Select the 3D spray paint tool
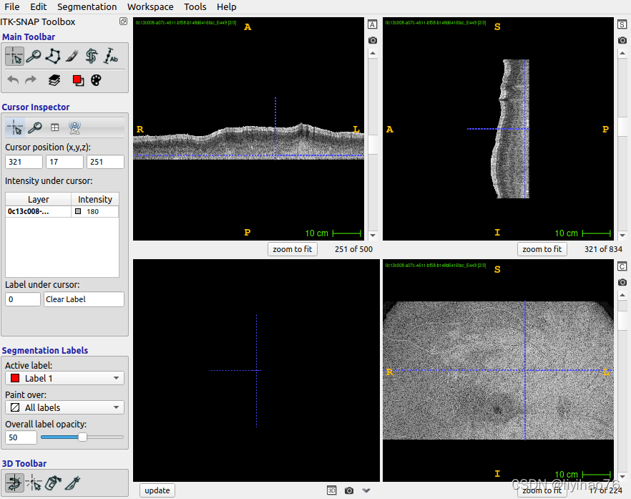 53,483
